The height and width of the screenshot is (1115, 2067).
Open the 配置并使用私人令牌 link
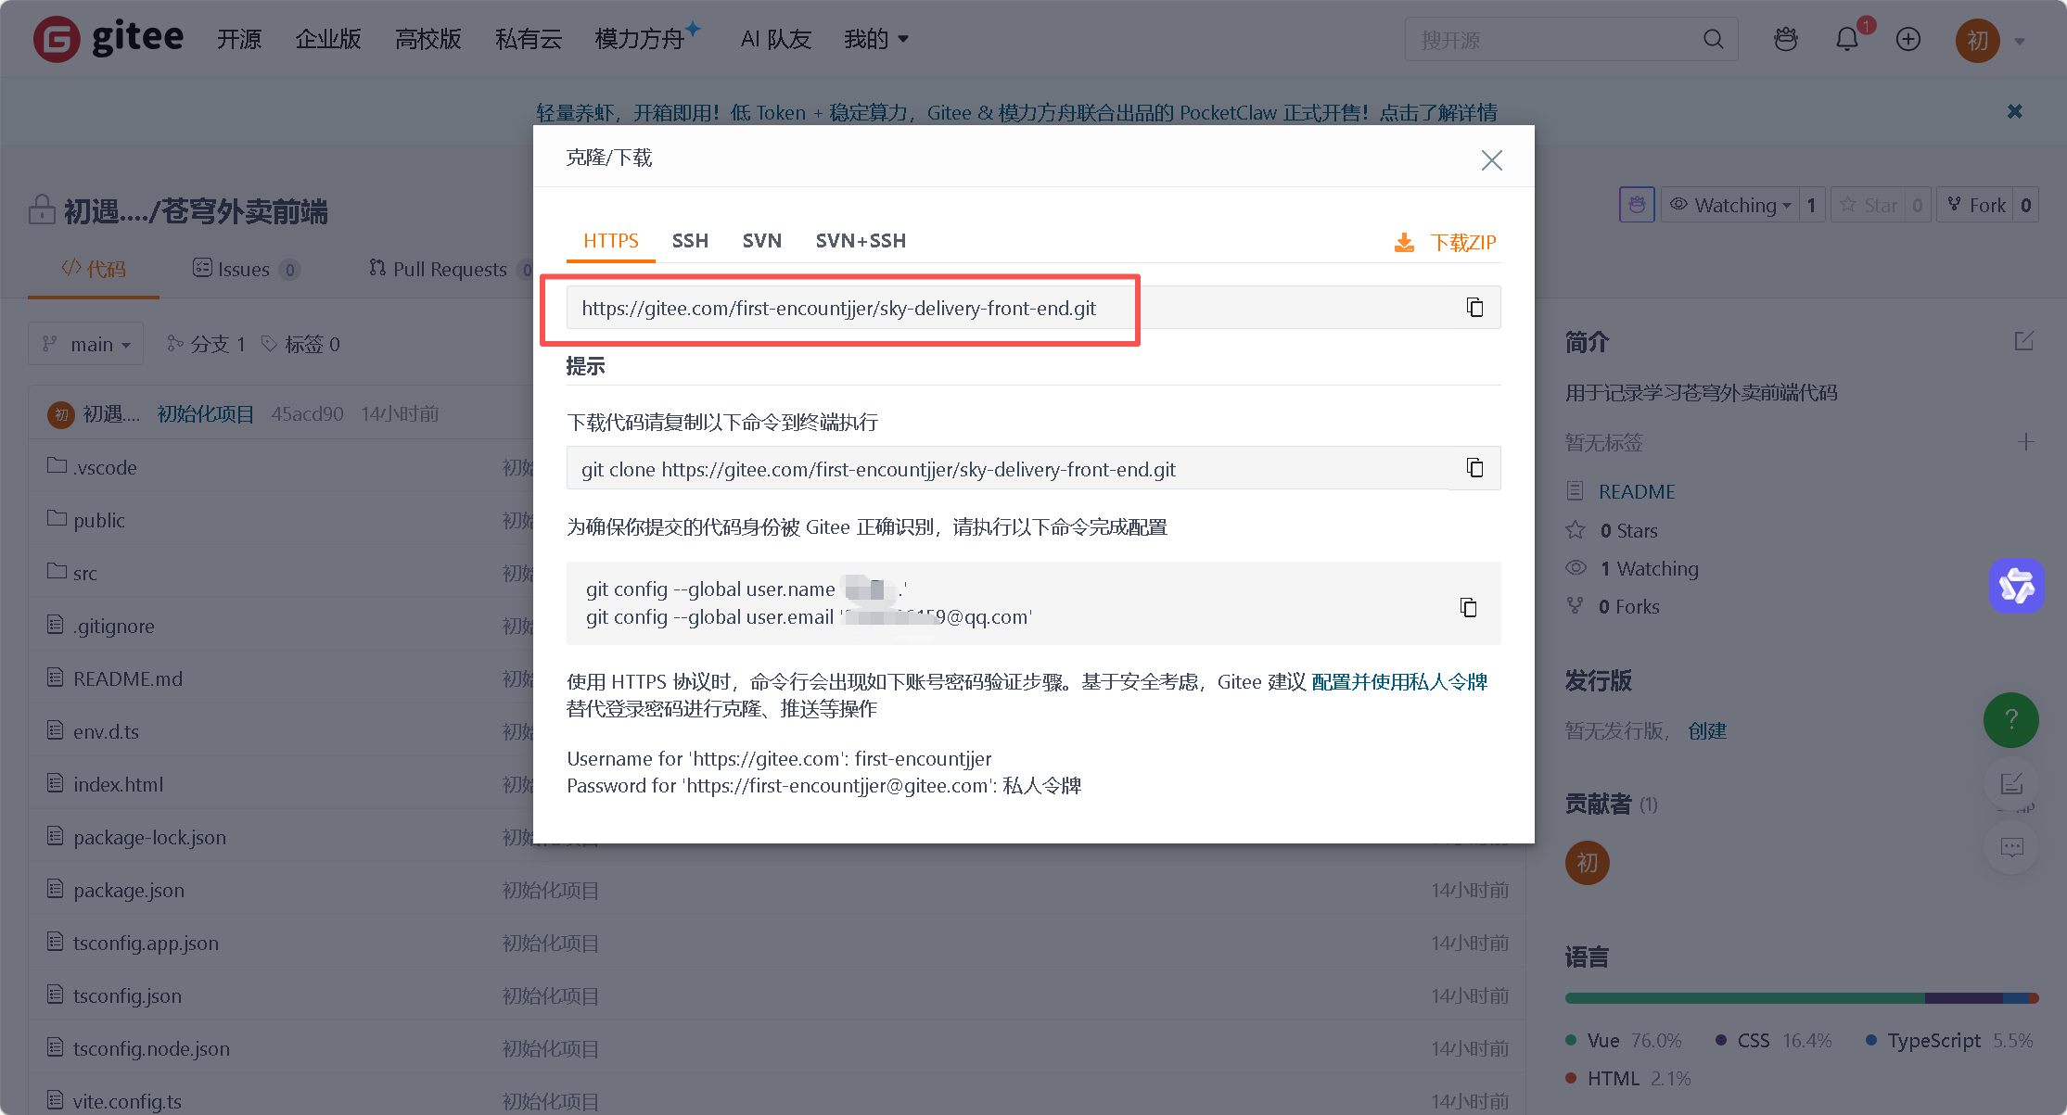1398,682
